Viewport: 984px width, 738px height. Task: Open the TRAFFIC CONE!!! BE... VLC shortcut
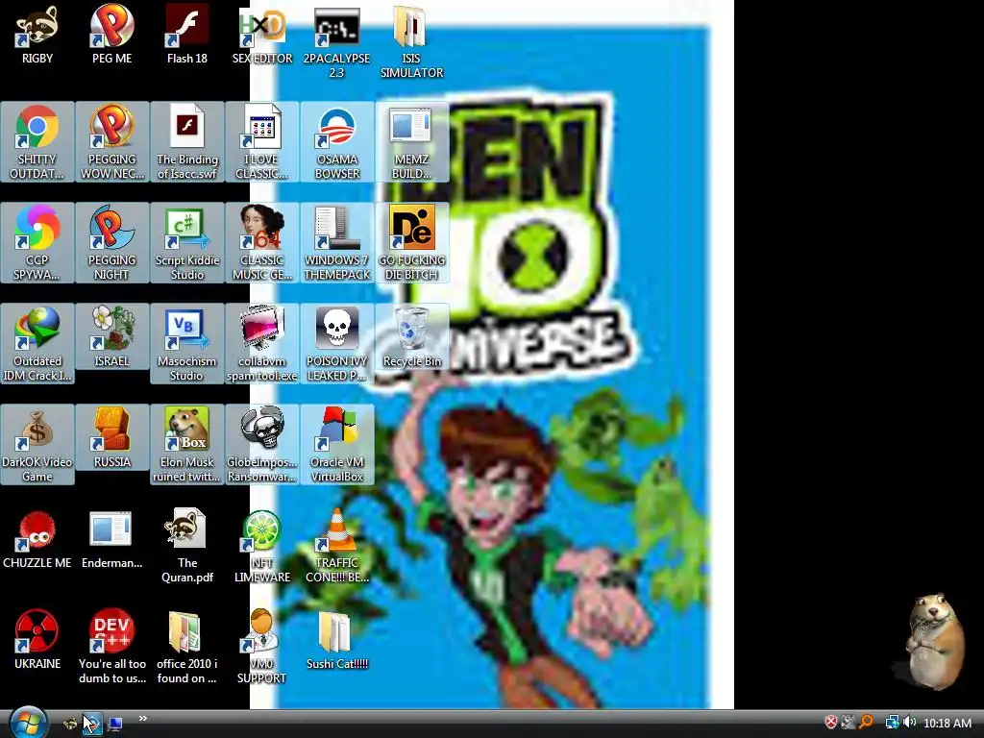(x=337, y=546)
